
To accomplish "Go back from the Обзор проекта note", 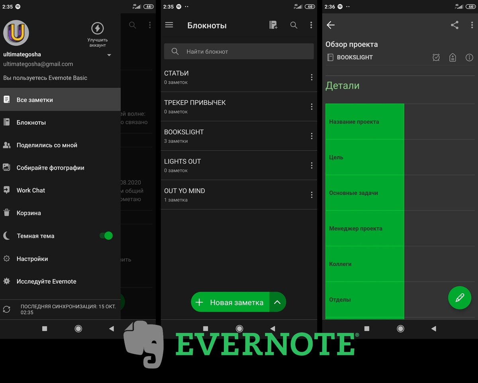I will click(x=331, y=25).
